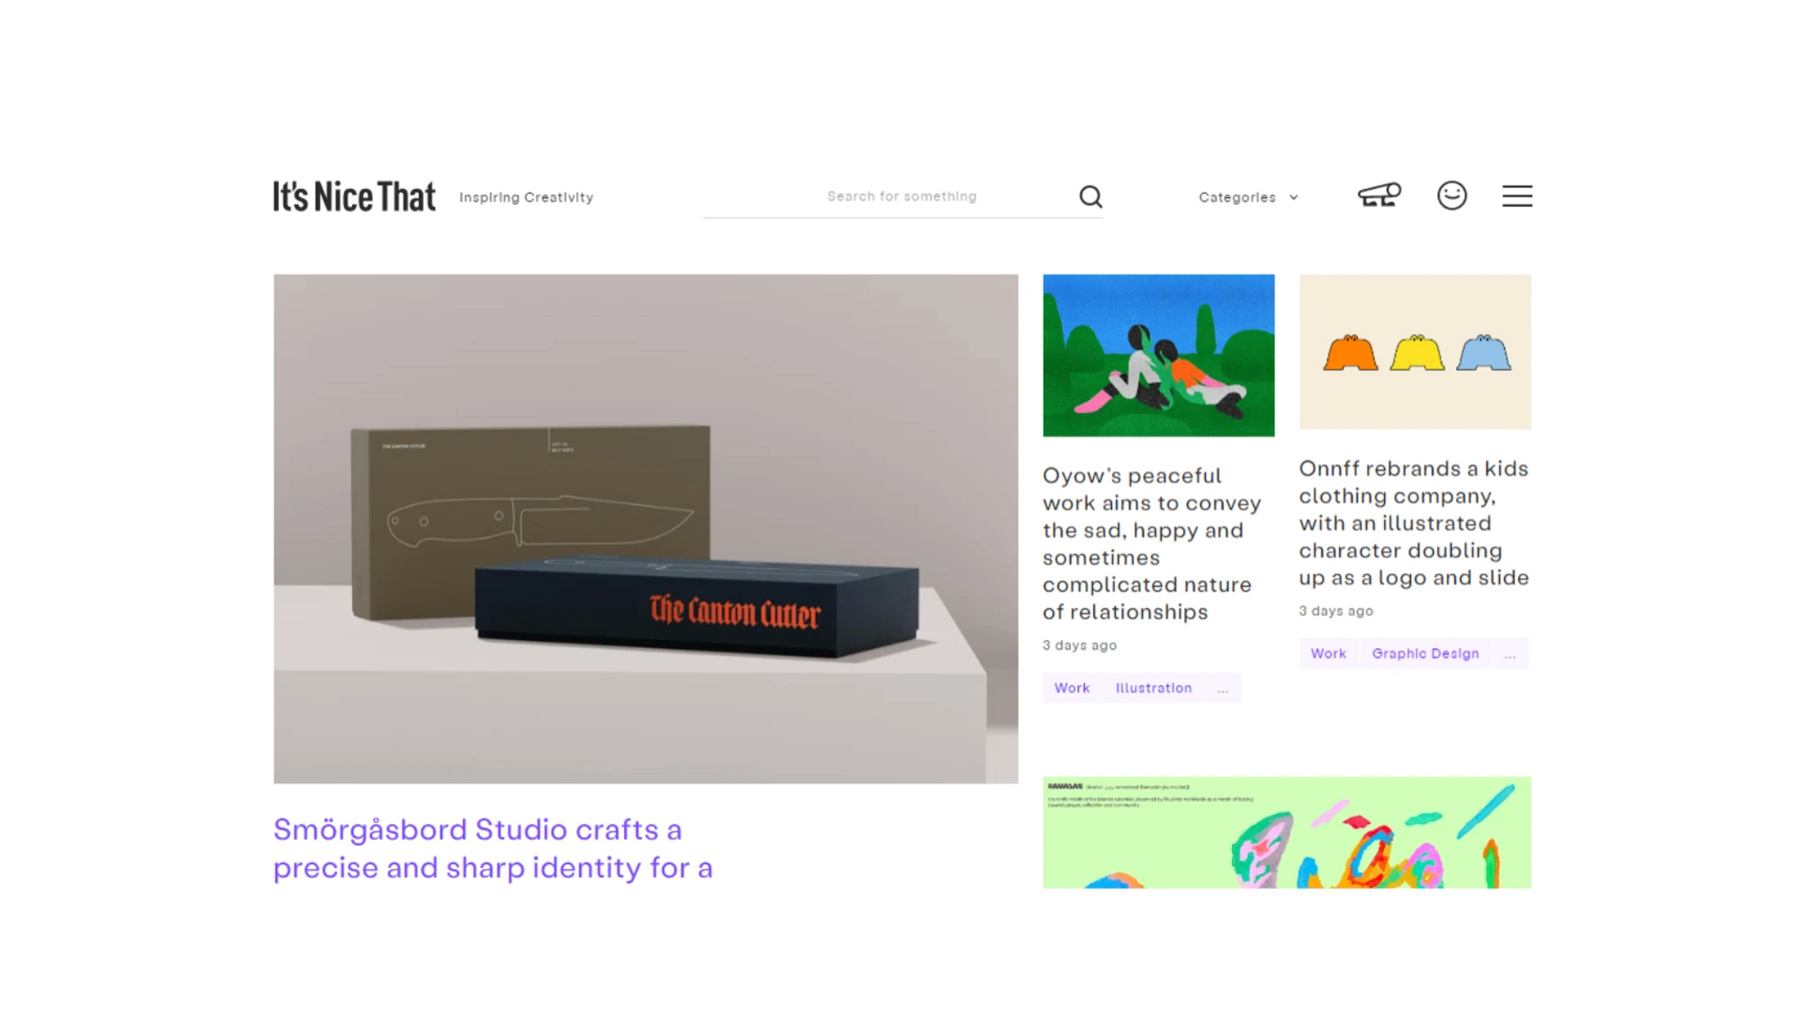Focus the 'Search for something' field
1801x1012 pixels.
click(x=902, y=196)
